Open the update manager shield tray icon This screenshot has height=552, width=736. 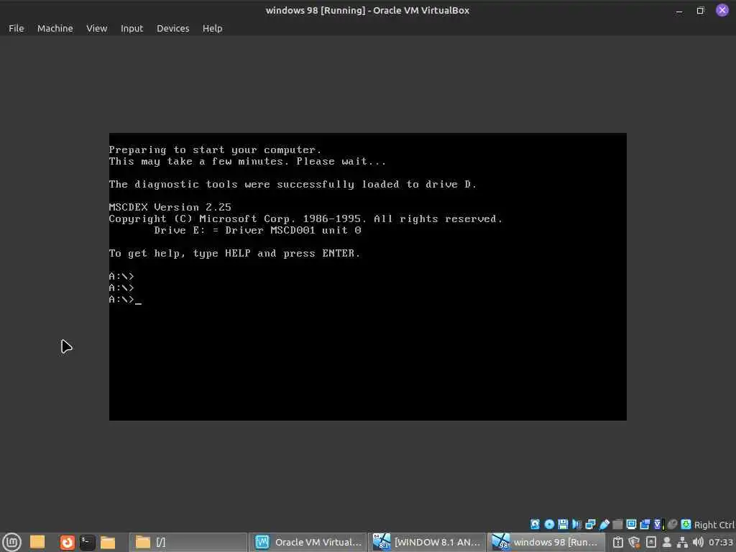click(634, 542)
